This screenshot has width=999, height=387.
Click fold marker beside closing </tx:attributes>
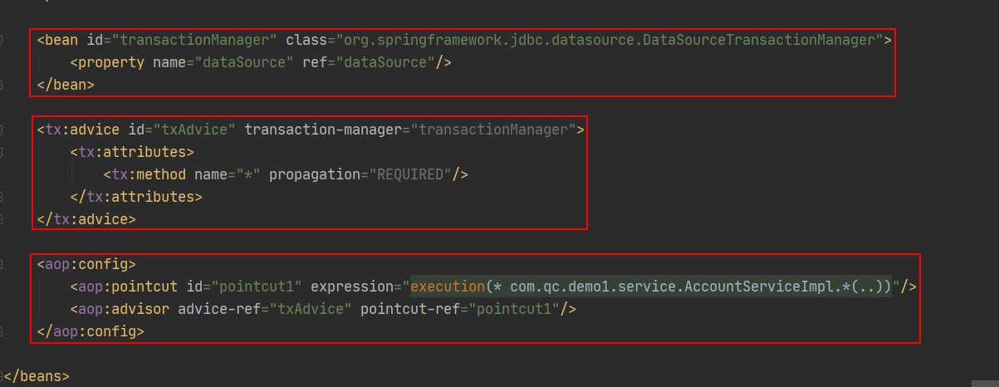2,198
